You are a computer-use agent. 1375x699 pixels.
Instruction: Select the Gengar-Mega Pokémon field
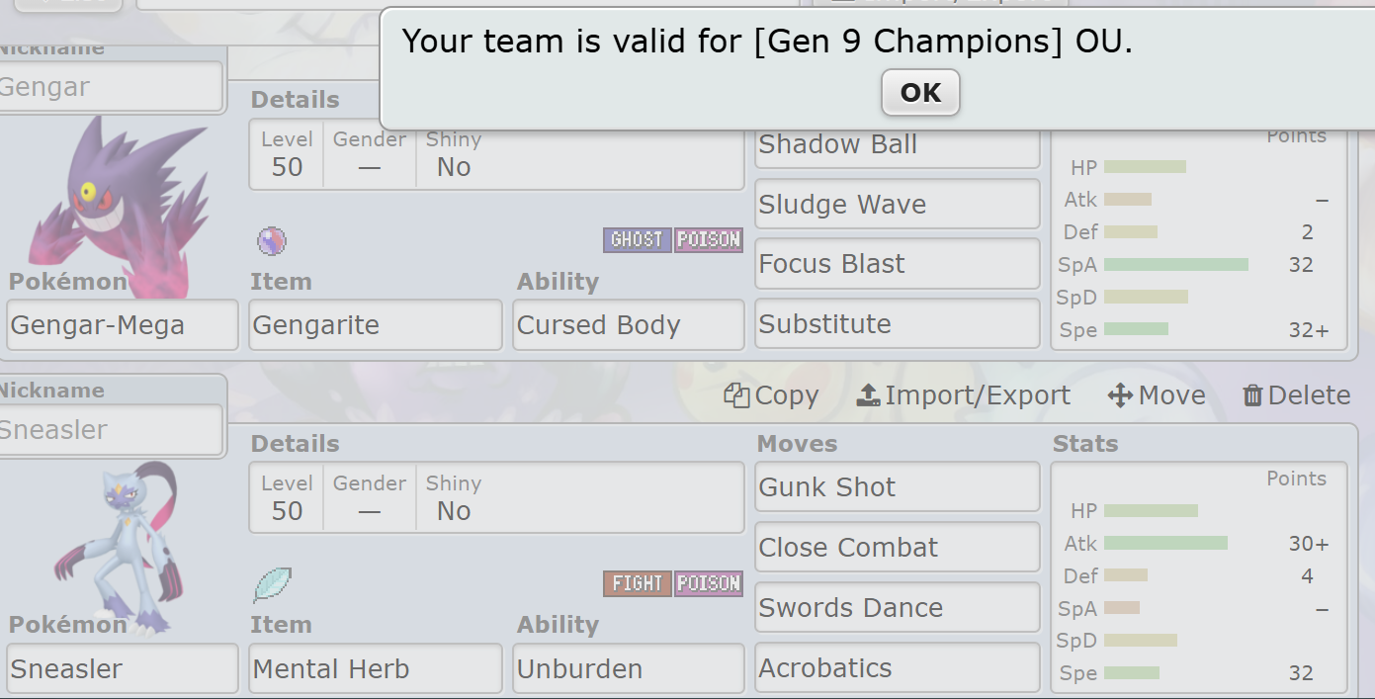coord(123,325)
